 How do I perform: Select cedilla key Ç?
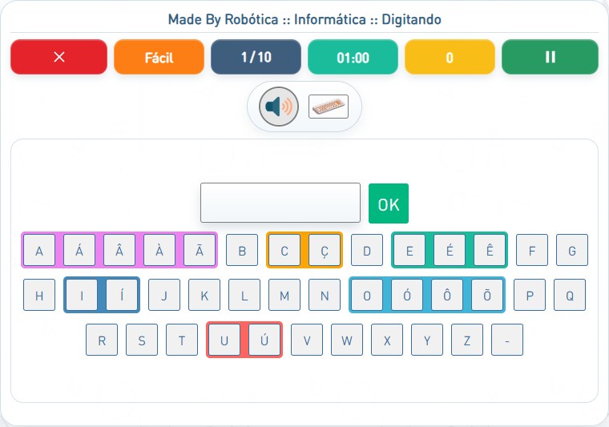pos(325,250)
